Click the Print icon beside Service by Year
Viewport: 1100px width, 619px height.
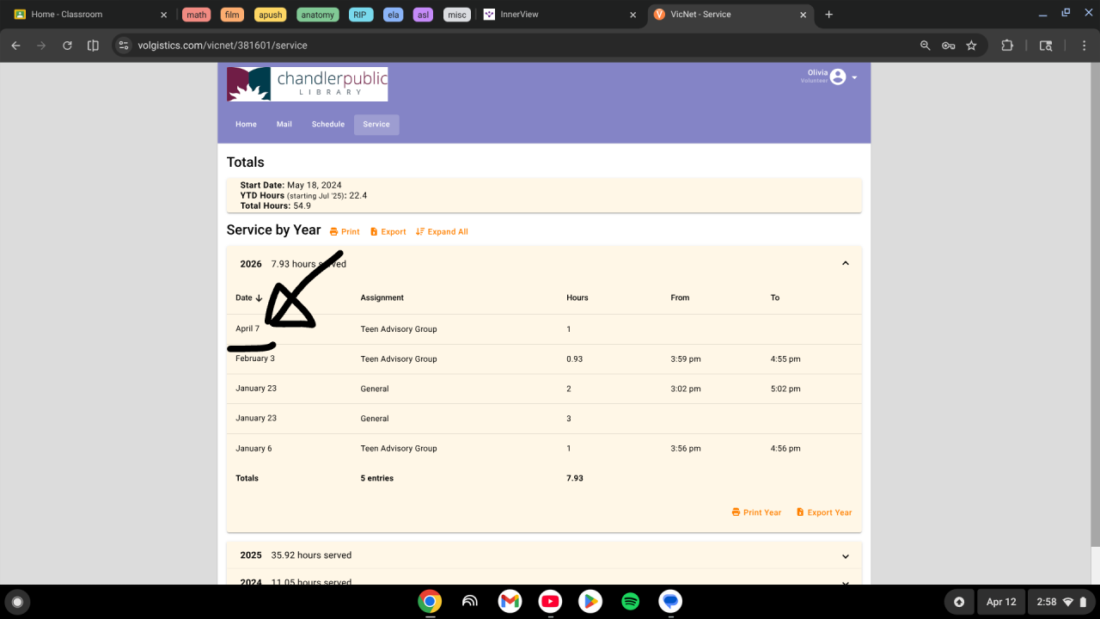pyautogui.click(x=334, y=232)
